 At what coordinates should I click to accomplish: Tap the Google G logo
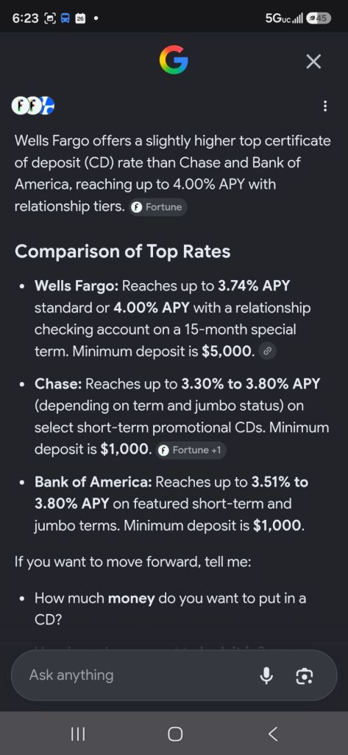pyautogui.click(x=174, y=60)
